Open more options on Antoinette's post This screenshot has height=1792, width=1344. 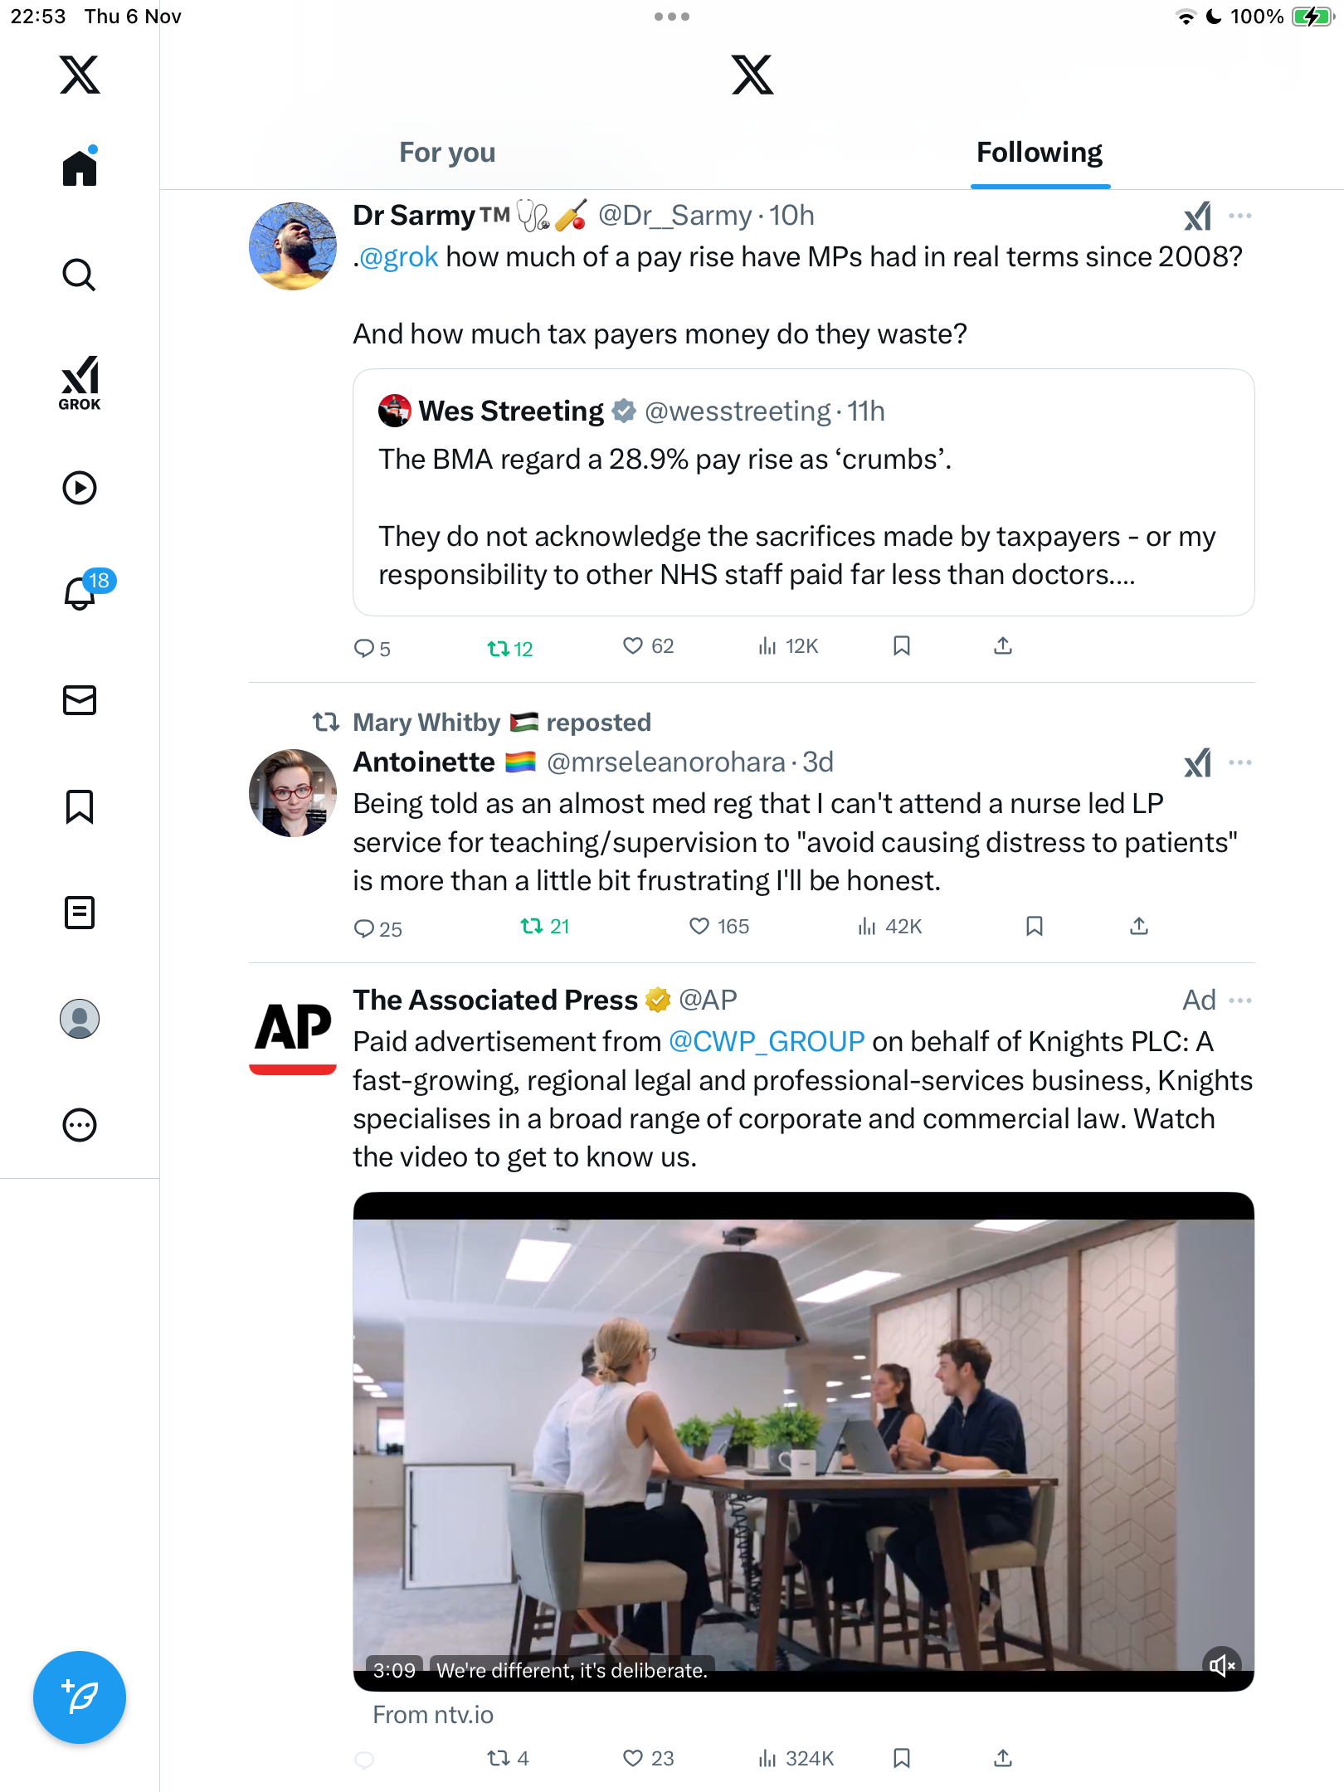point(1240,762)
